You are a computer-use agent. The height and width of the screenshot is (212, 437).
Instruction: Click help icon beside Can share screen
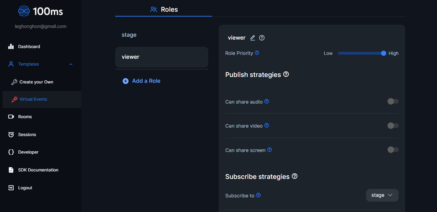click(269, 150)
